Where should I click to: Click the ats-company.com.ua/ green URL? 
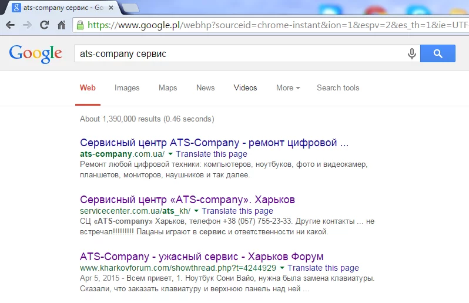[x=122, y=154]
